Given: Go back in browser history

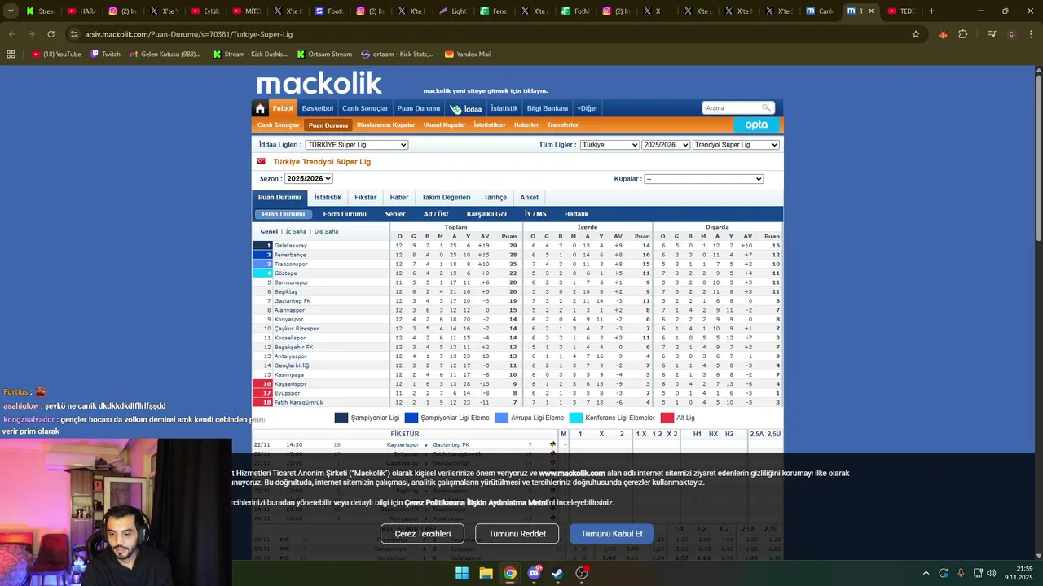Looking at the screenshot, I should click(x=11, y=34).
